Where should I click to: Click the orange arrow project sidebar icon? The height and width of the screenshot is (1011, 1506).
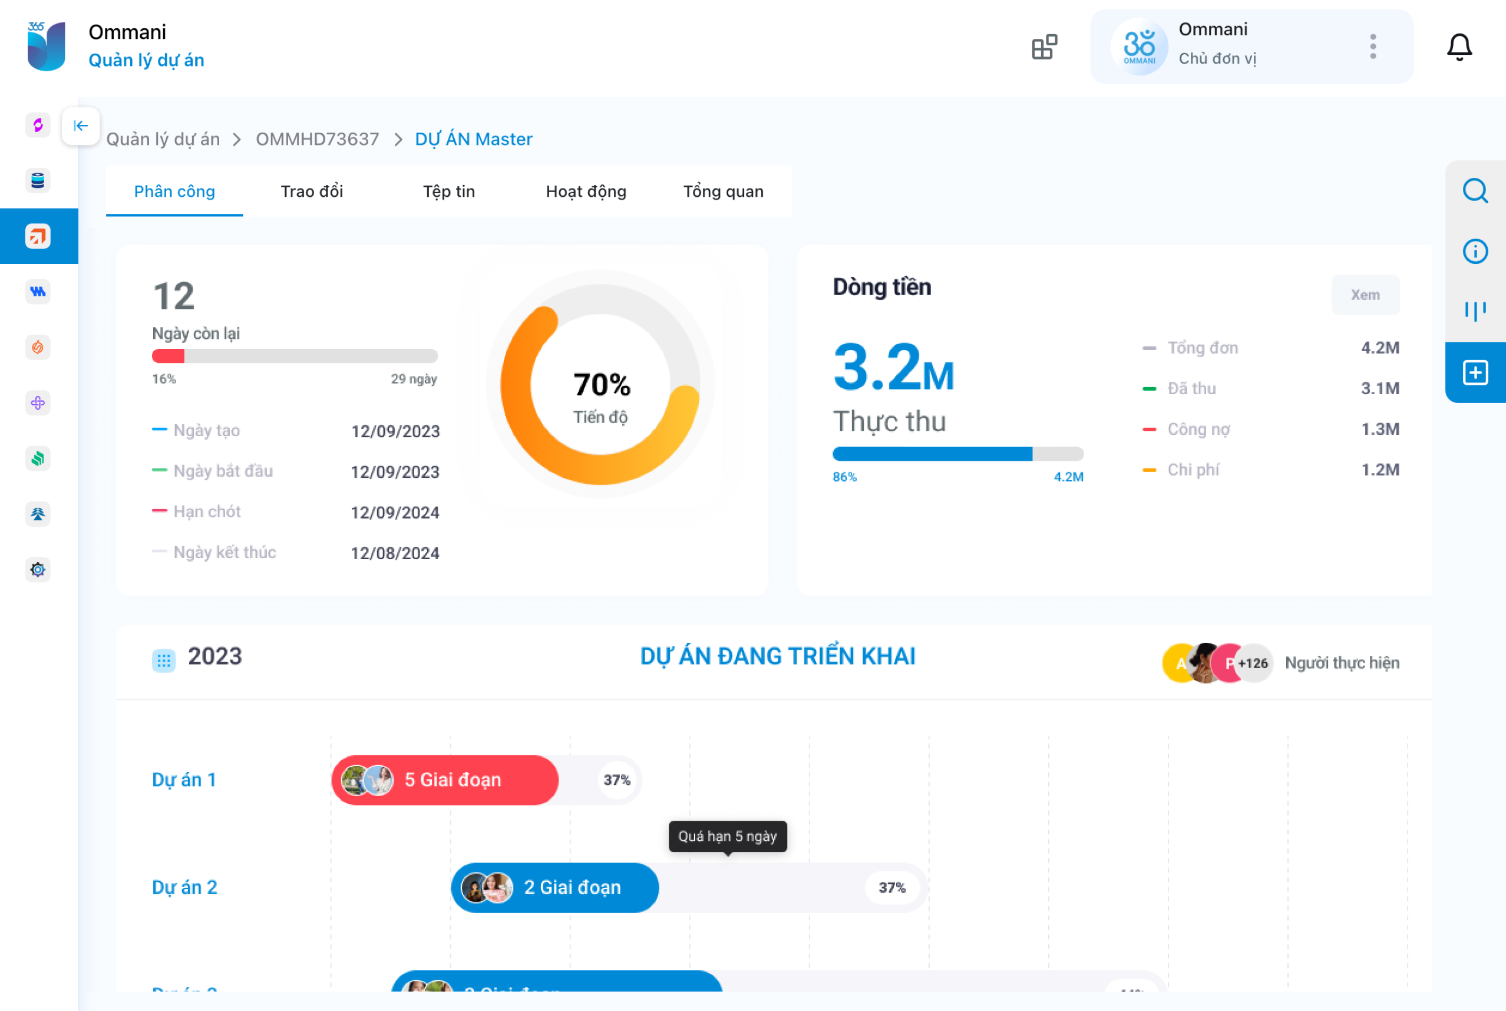(x=38, y=236)
